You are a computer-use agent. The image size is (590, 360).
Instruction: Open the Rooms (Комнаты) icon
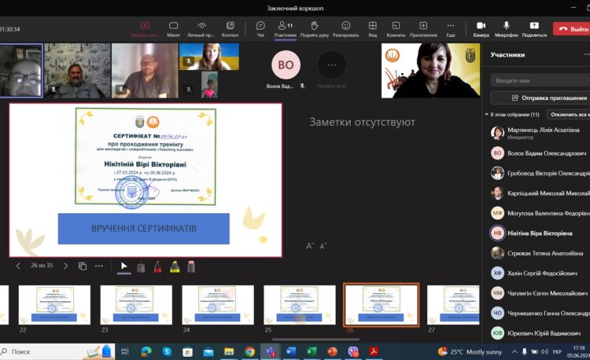pos(396,28)
